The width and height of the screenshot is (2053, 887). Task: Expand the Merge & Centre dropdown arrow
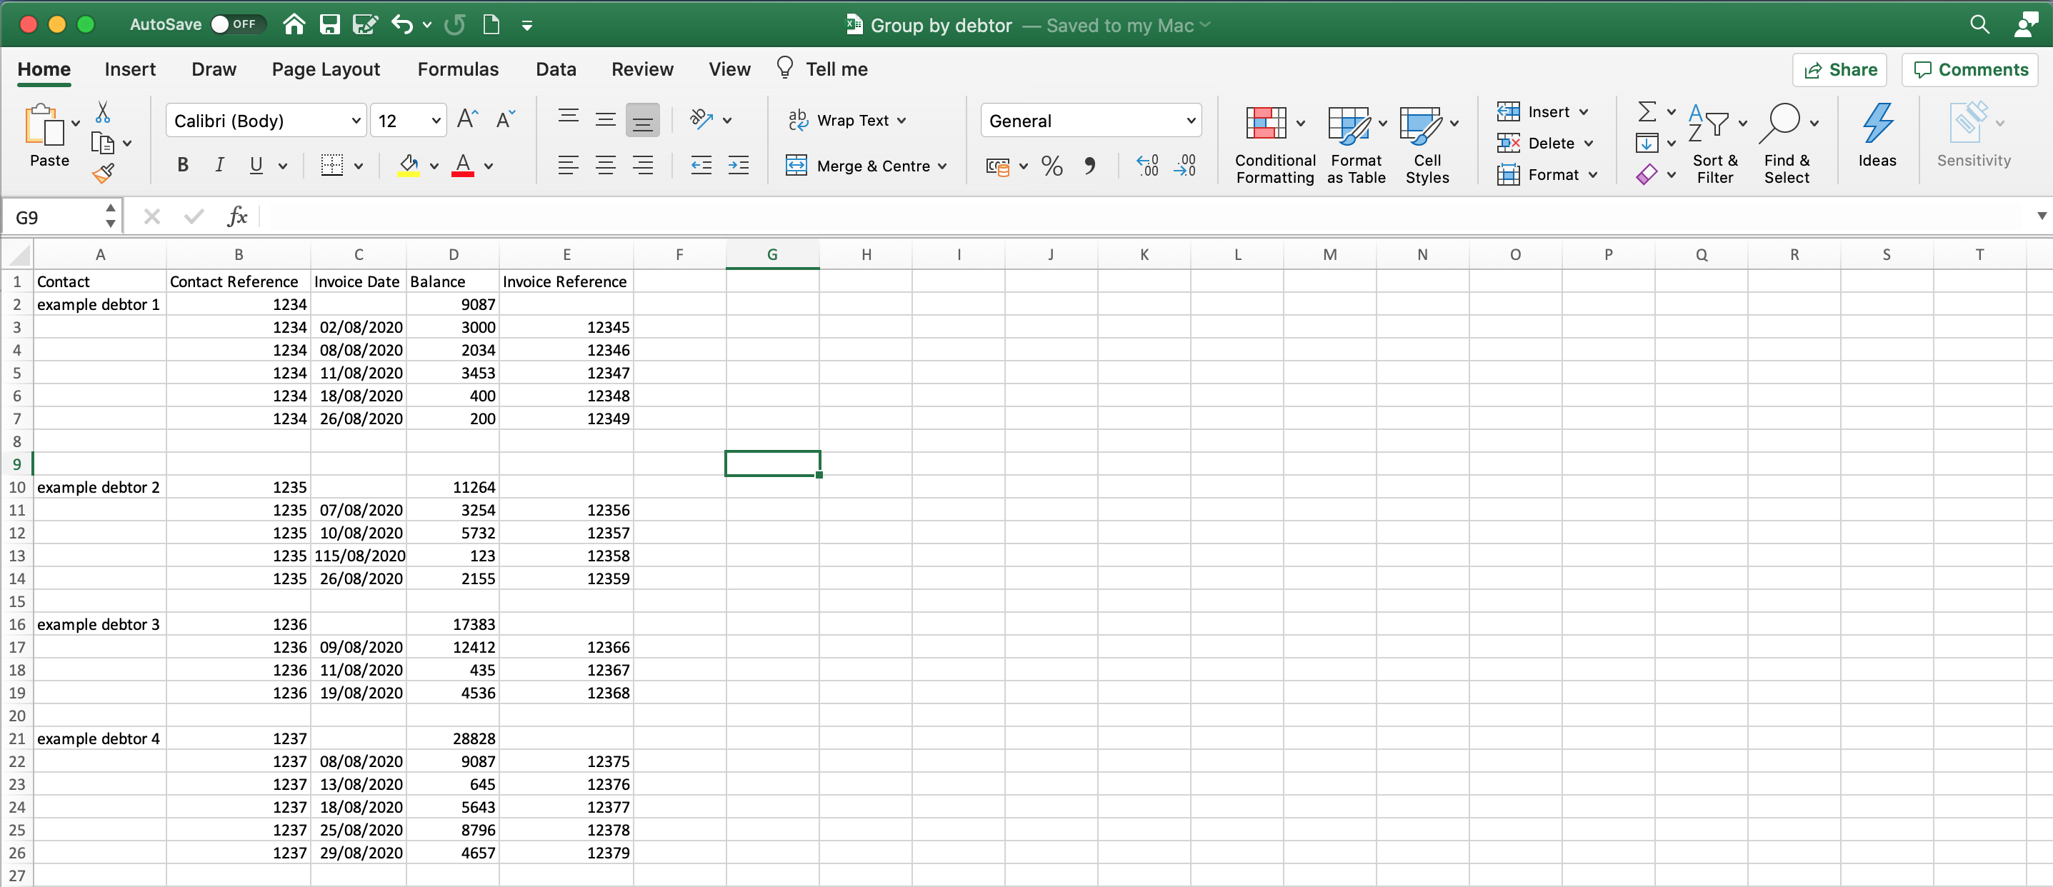(943, 166)
